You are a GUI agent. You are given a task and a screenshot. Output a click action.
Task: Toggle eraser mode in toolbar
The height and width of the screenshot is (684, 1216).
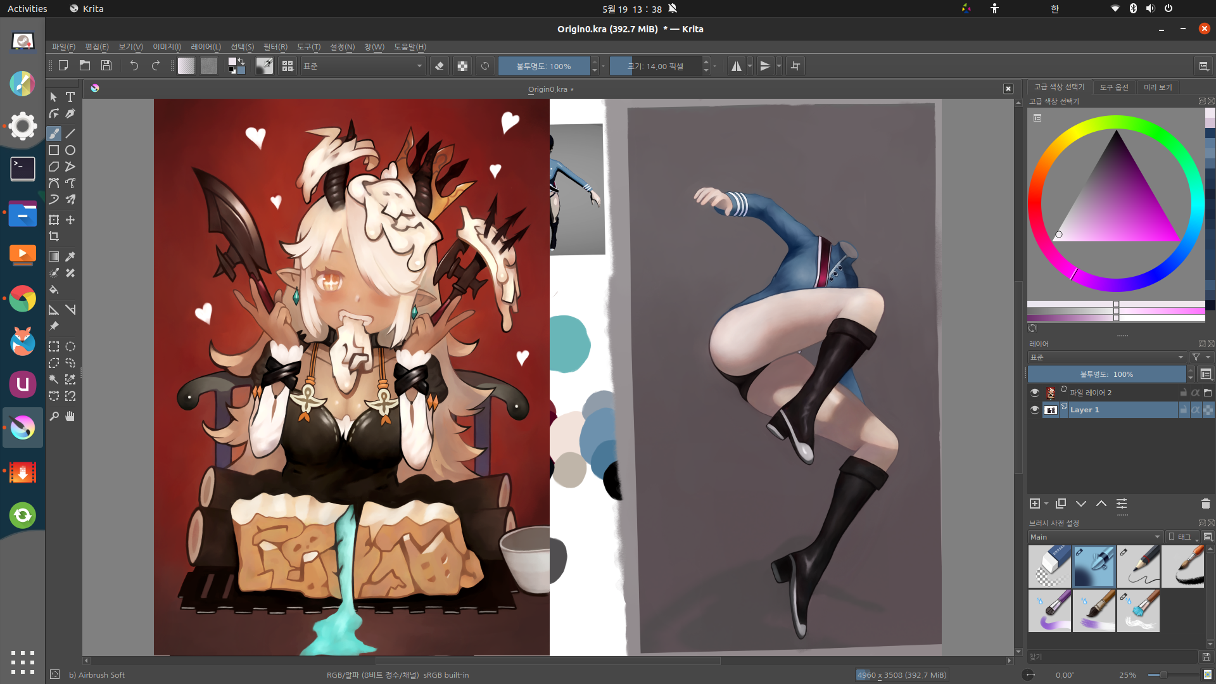pos(440,66)
